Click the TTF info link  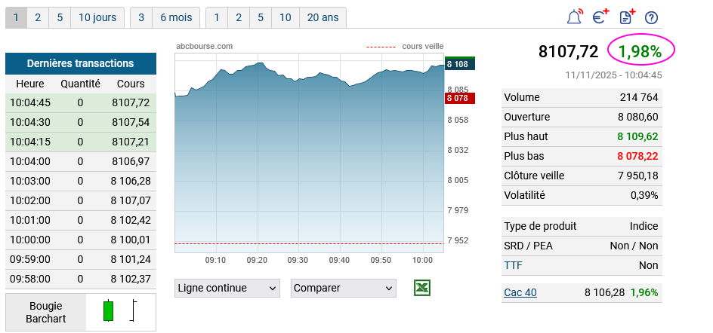coord(513,265)
